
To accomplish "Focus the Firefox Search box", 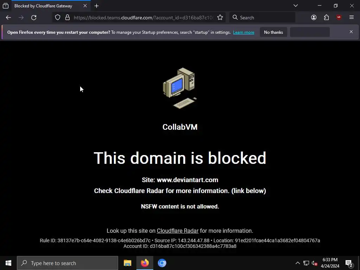I will (262, 18).
